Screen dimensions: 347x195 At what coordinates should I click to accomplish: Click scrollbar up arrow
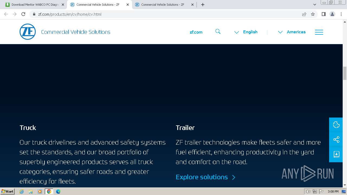345,22
